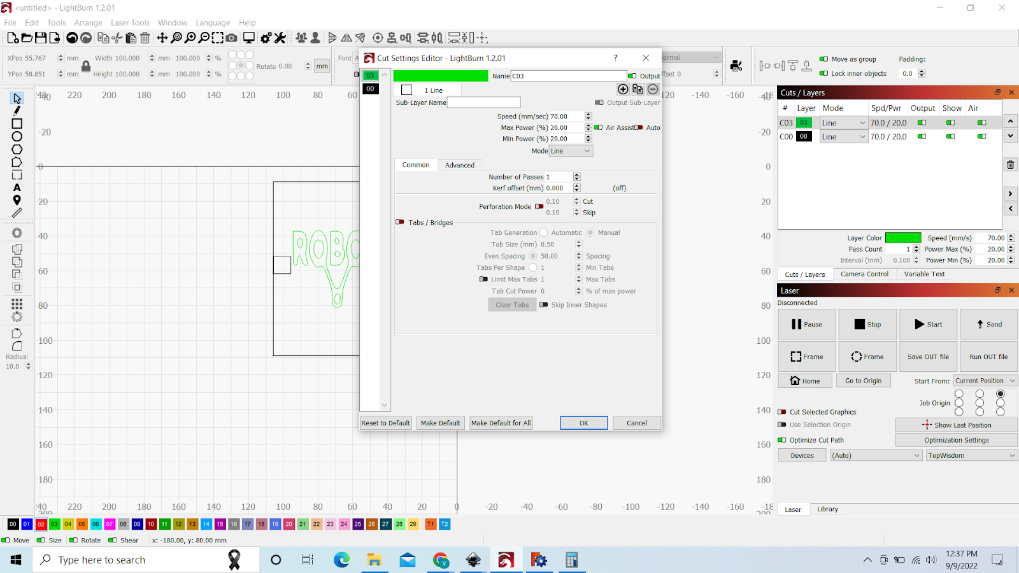Toggle Optimize Cut Path switch
The width and height of the screenshot is (1019, 573).
pos(782,440)
